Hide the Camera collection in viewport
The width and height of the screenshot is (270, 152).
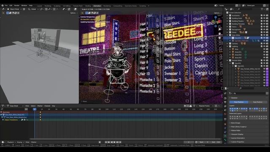[x=265, y=43]
